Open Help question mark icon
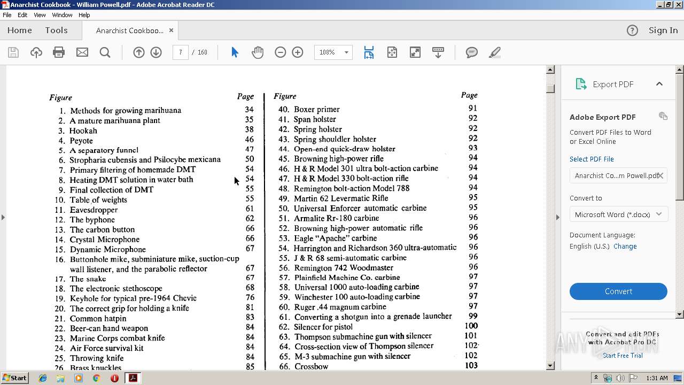 pyautogui.click(x=632, y=30)
